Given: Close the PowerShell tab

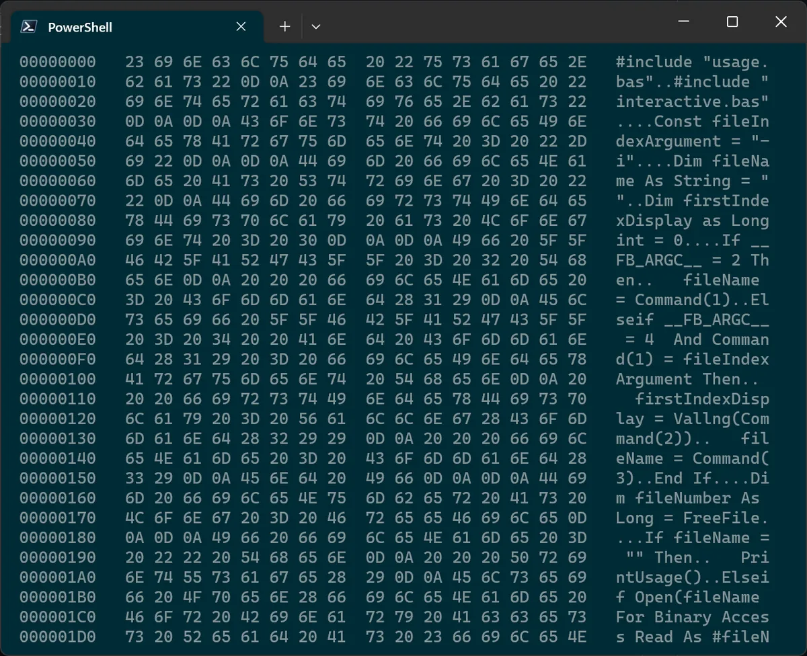Looking at the screenshot, I should tap(241, 26).
